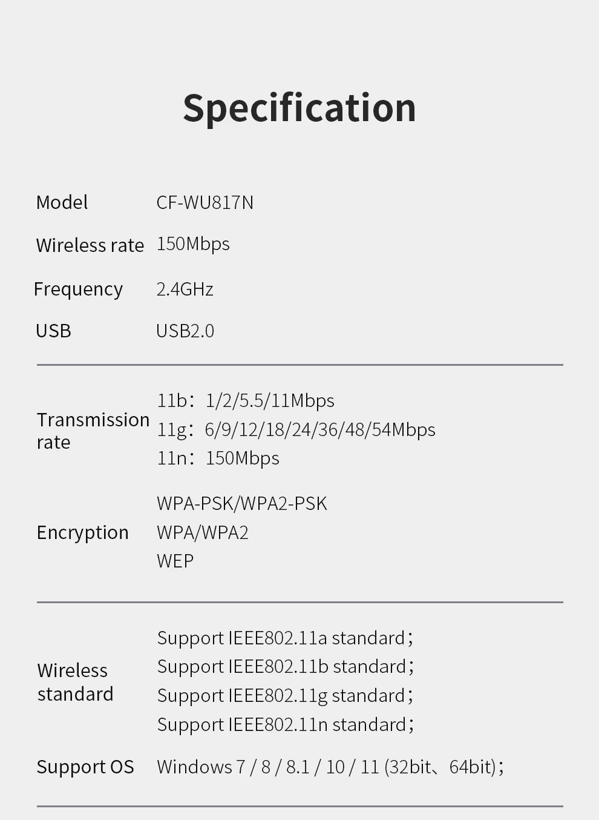Click the 11g 6/9/12/18/24/36/48/54Mbps line

[x=296, y=430]
